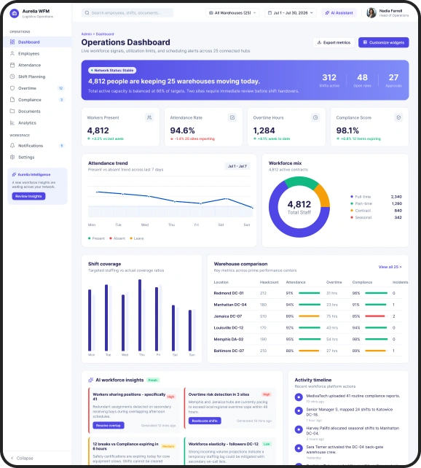Click the Aurelia WFM logo icon
This screenshot has width=421, height=468.
[x=15, y=13]
